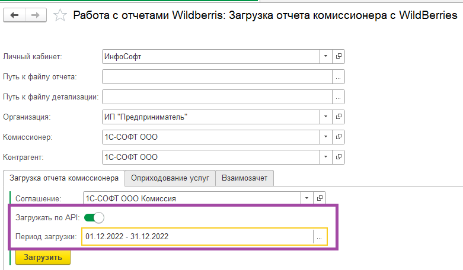Click into the Путь к файлу детализации field

click(x=217, y=97)
